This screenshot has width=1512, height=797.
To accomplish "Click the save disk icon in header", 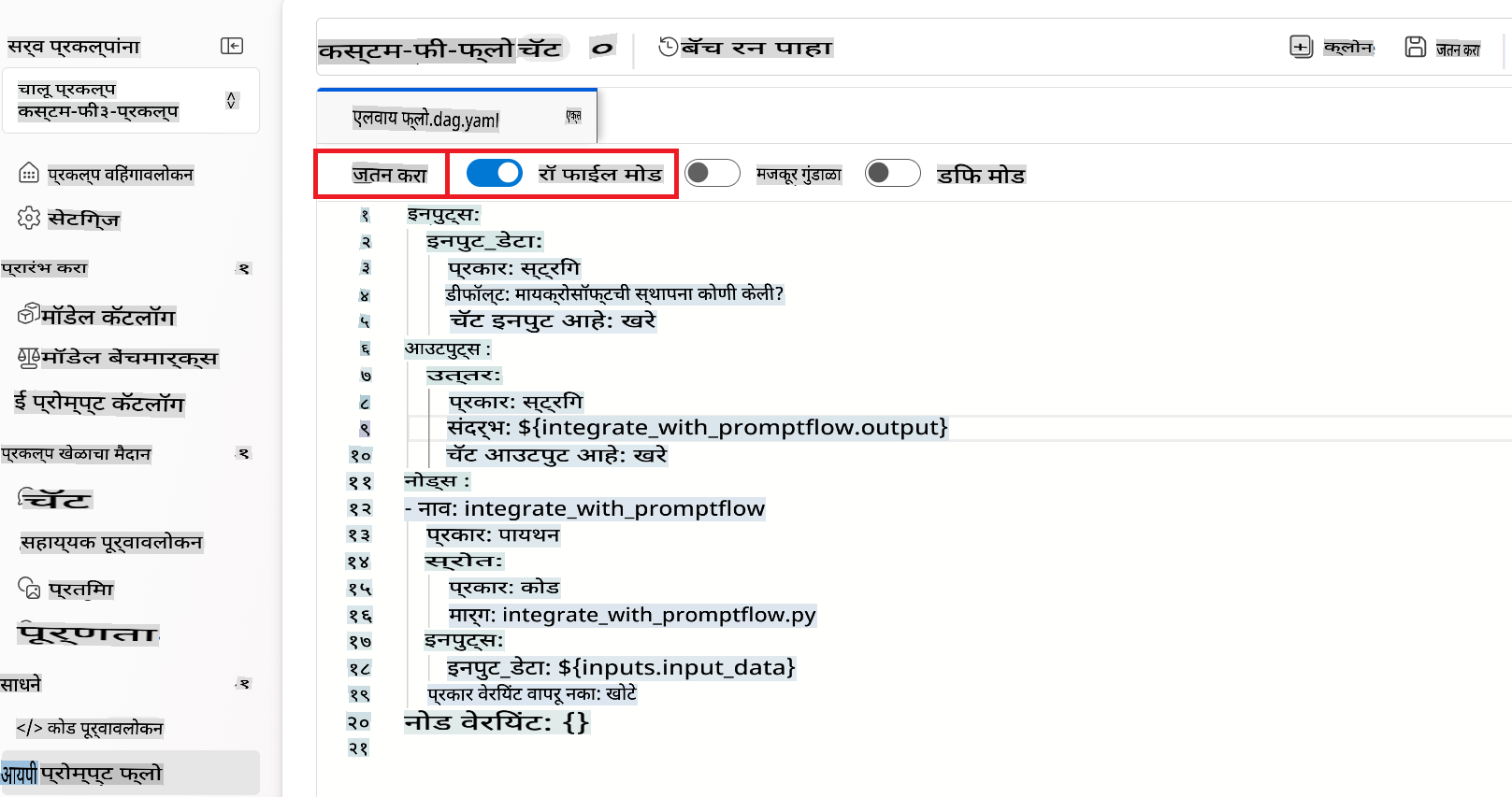I will coord(1416,47).
